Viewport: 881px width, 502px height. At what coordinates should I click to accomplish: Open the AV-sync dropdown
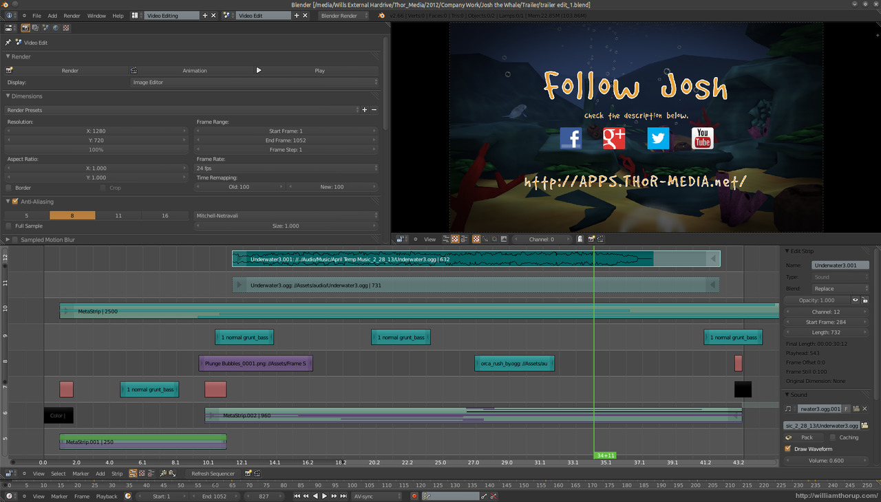(x=377, y=496)
